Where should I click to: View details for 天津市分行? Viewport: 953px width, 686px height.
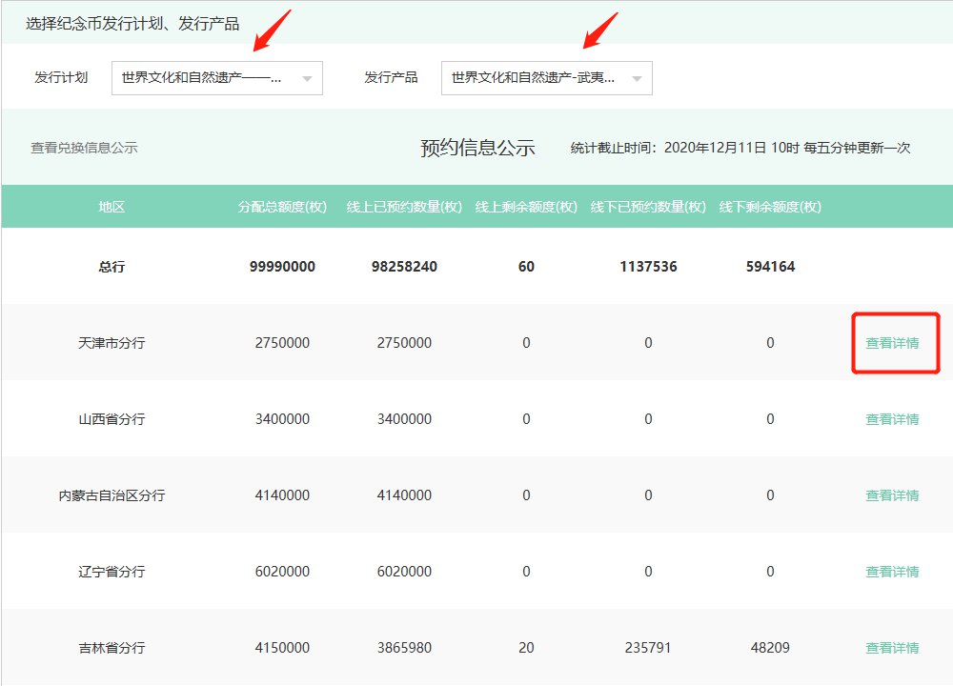point(892,343)
